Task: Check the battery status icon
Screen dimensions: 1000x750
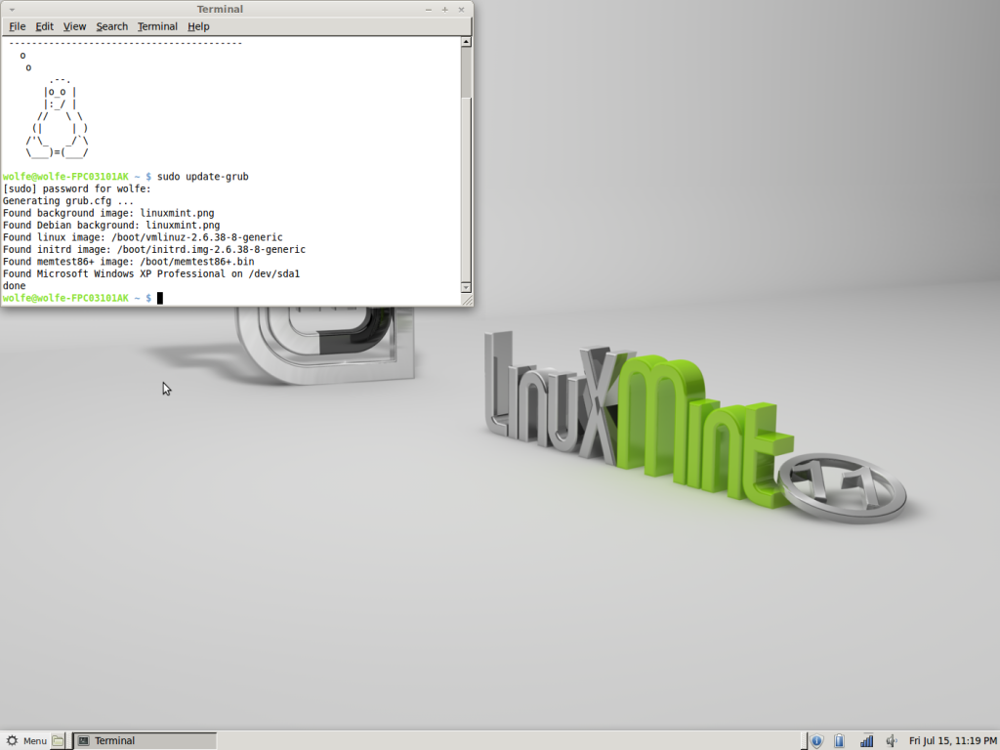Action: (840, 740)
